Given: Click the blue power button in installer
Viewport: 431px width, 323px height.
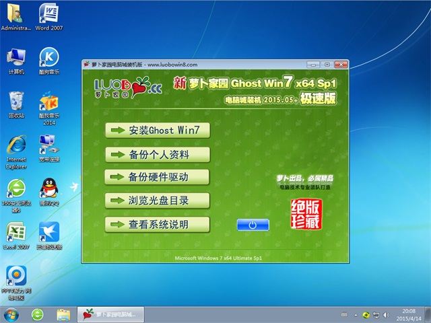Looking at the screenshot, I should coord(253,225).
